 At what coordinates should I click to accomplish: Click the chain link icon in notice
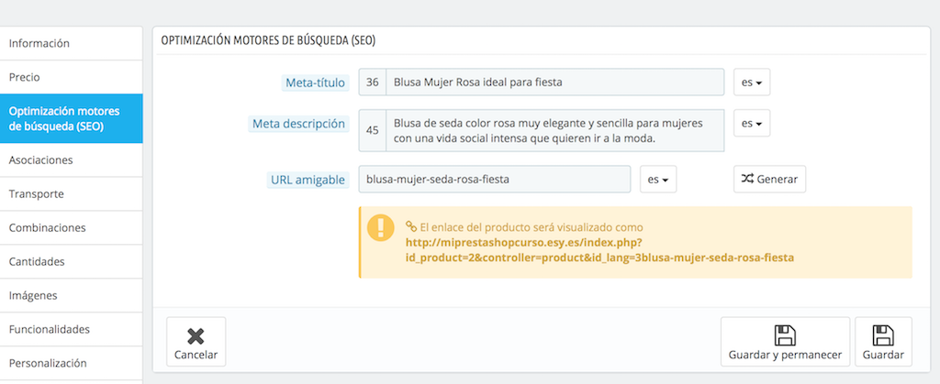tap(411, 226)
